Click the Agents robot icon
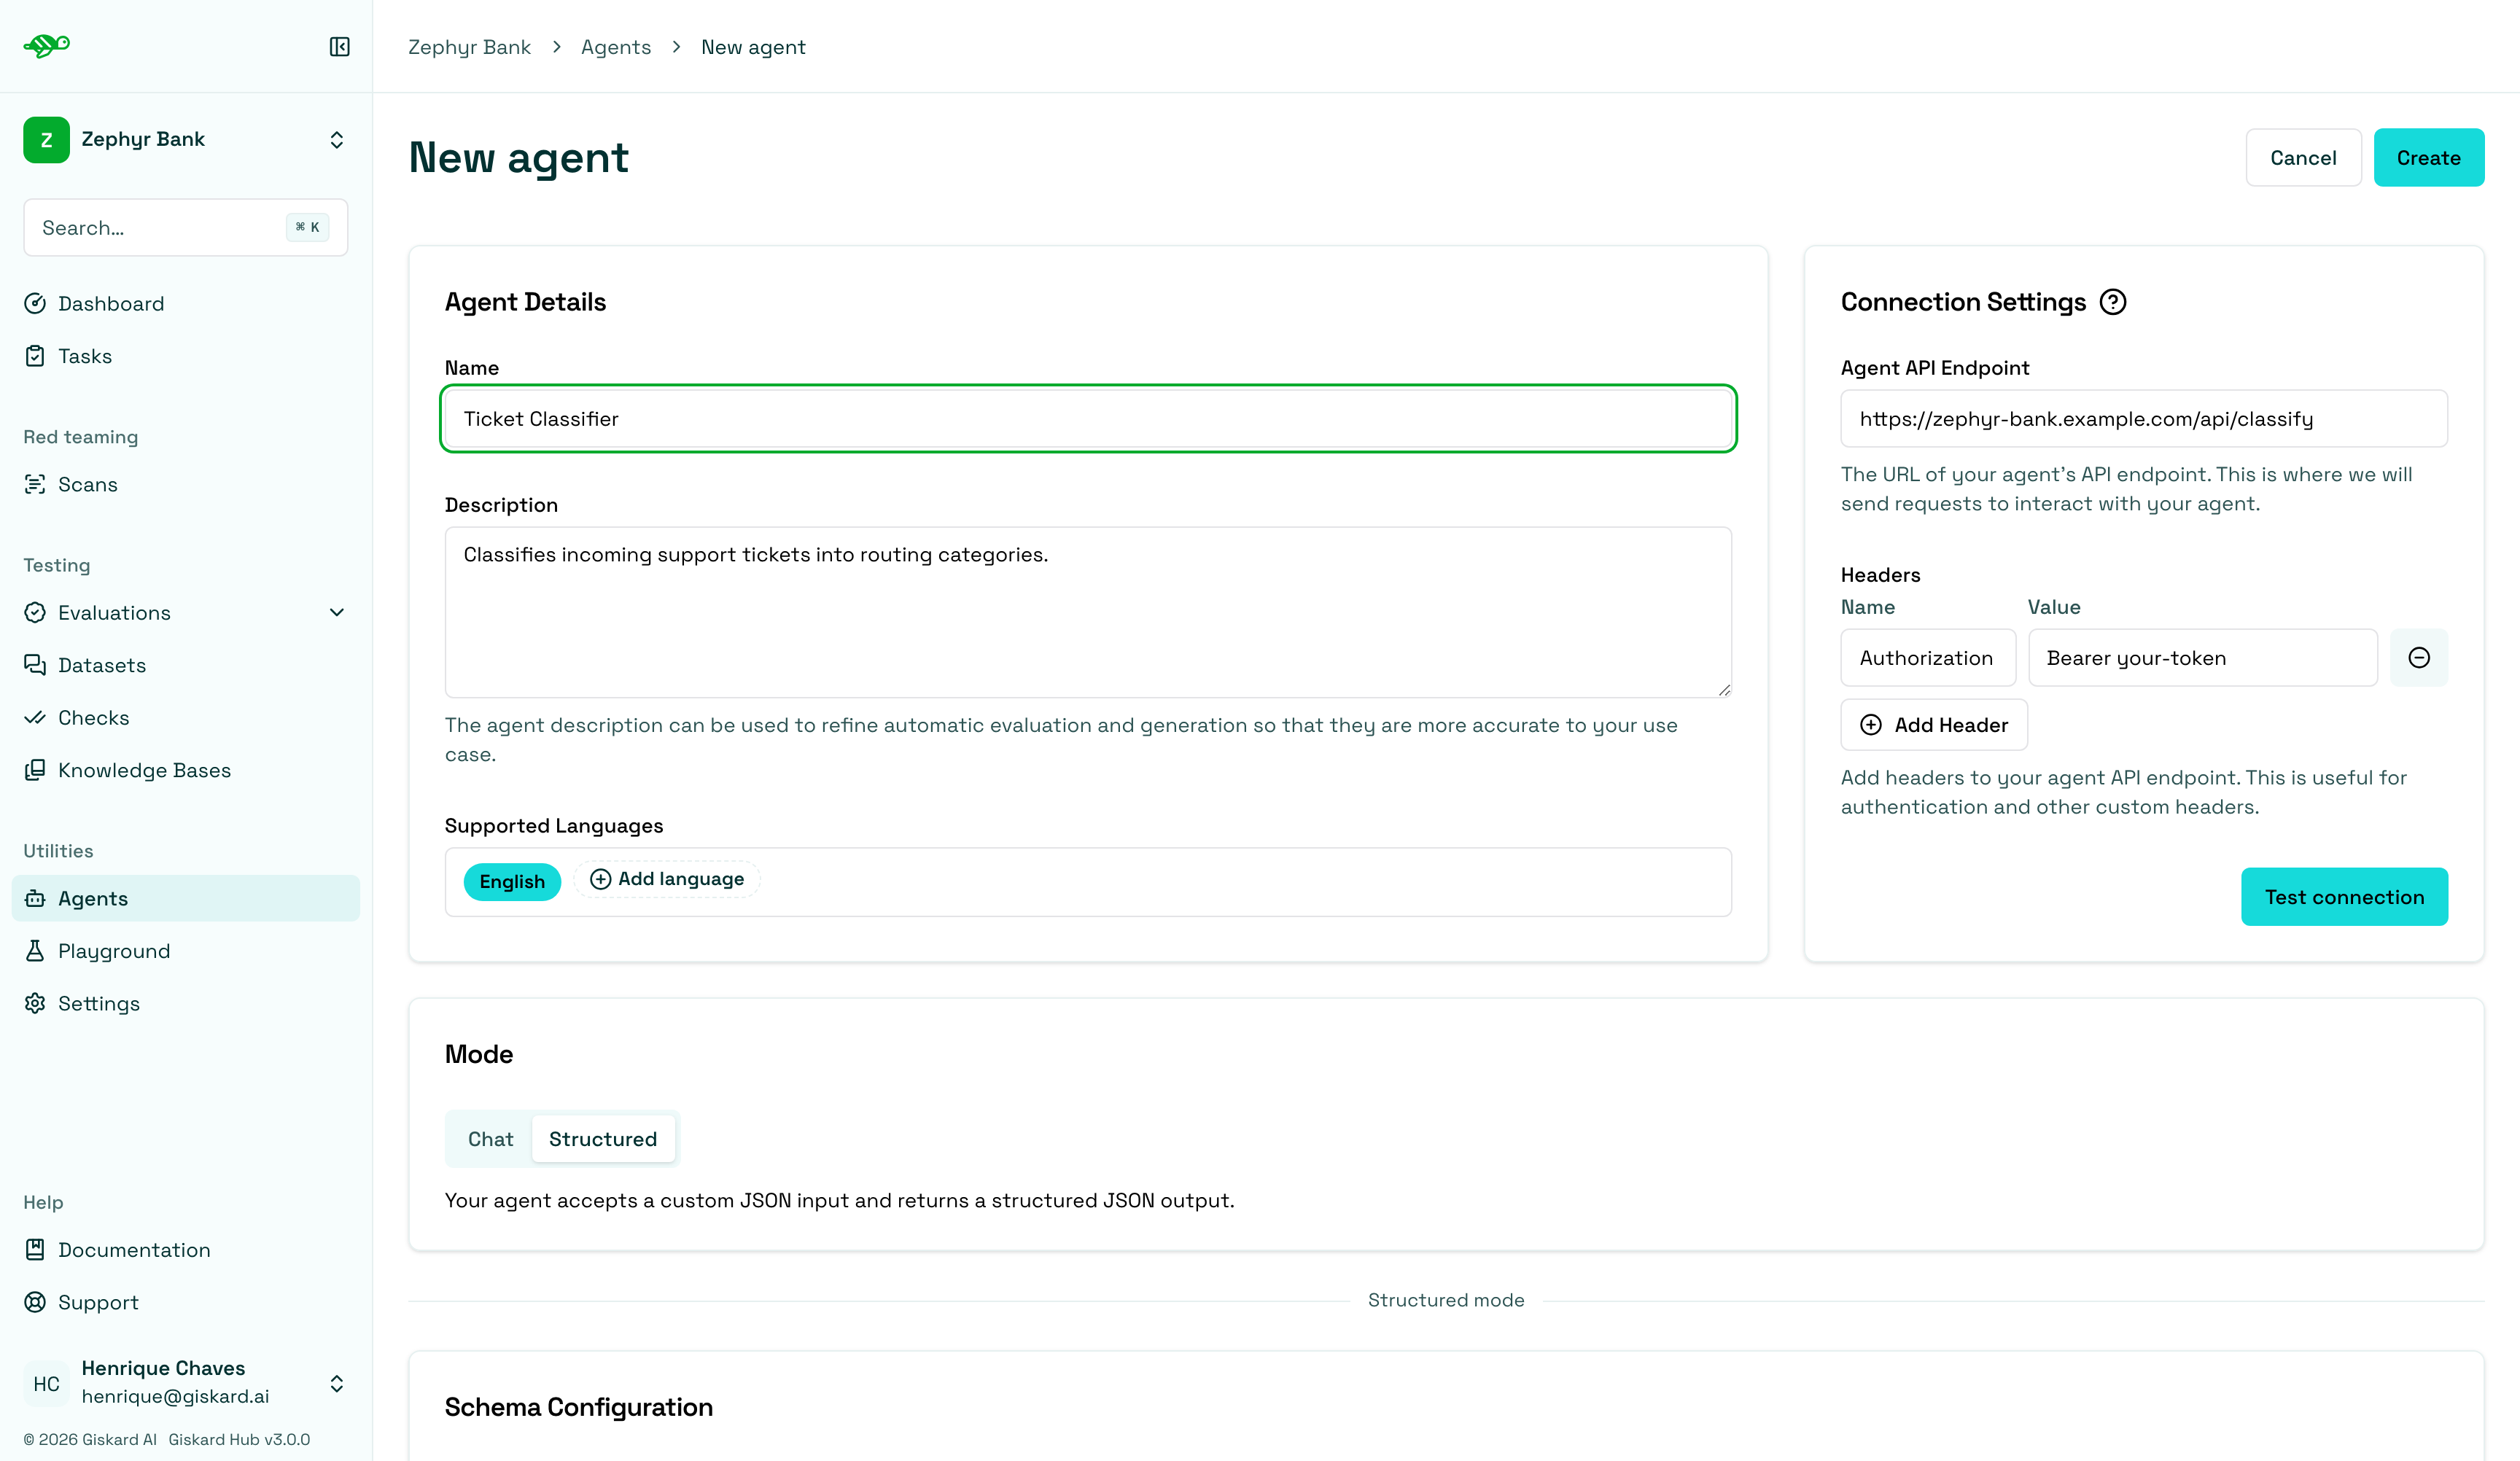 (35, 898)
